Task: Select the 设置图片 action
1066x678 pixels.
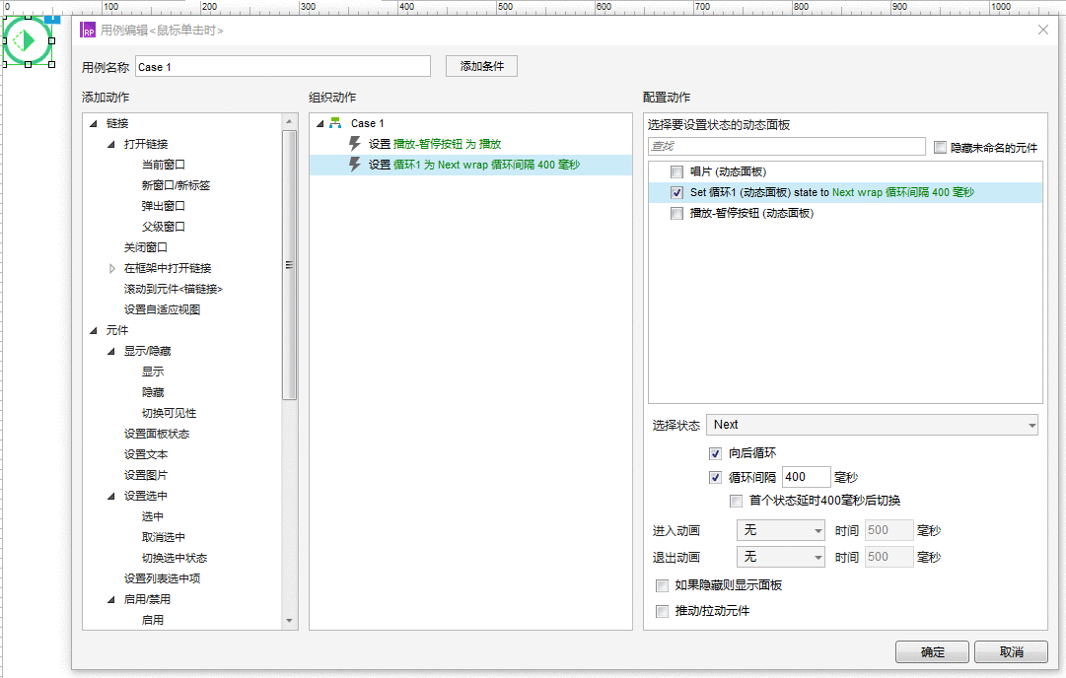Action: coord(146,476)
